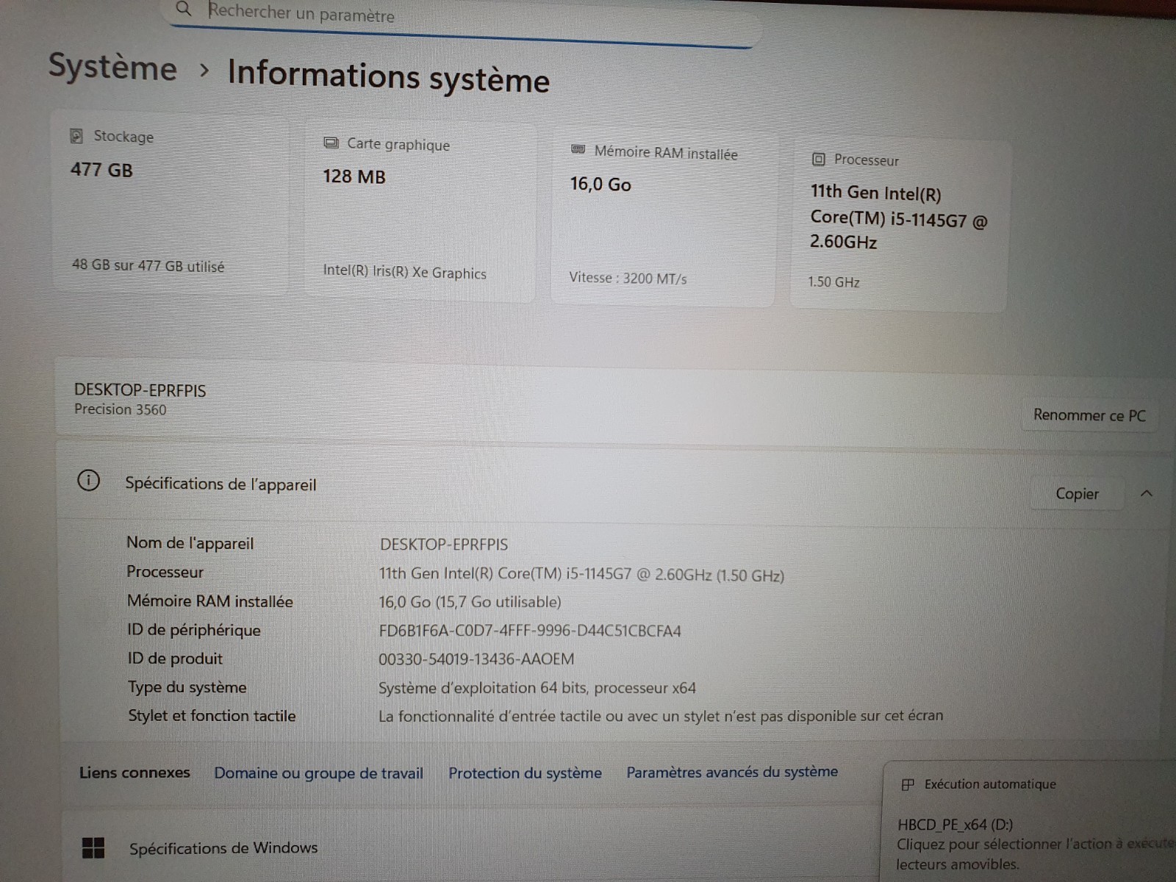Click the Windows logo beside Spécifications de Windows

(93, 847)
